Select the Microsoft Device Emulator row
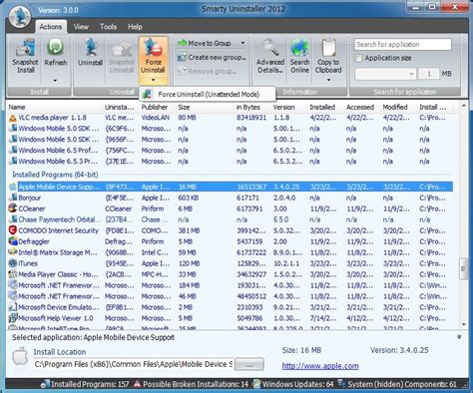473x393 pixels. 231,307
